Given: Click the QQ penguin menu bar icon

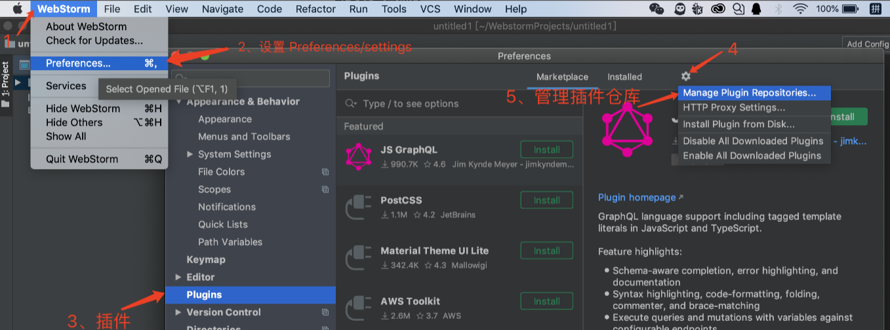Looking at the screenshot, I should (757, 9).
